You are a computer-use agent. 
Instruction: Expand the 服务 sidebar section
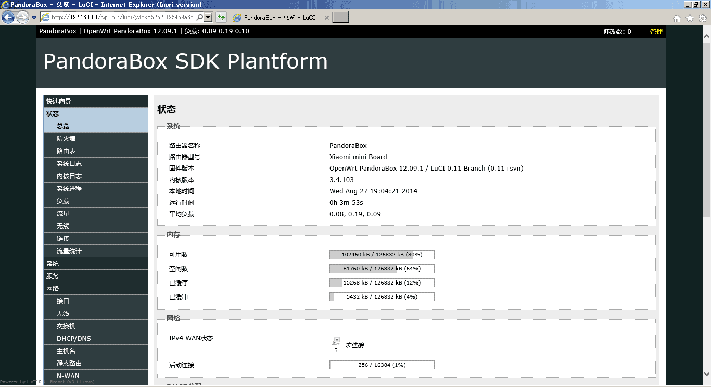[x=96, y=276]
